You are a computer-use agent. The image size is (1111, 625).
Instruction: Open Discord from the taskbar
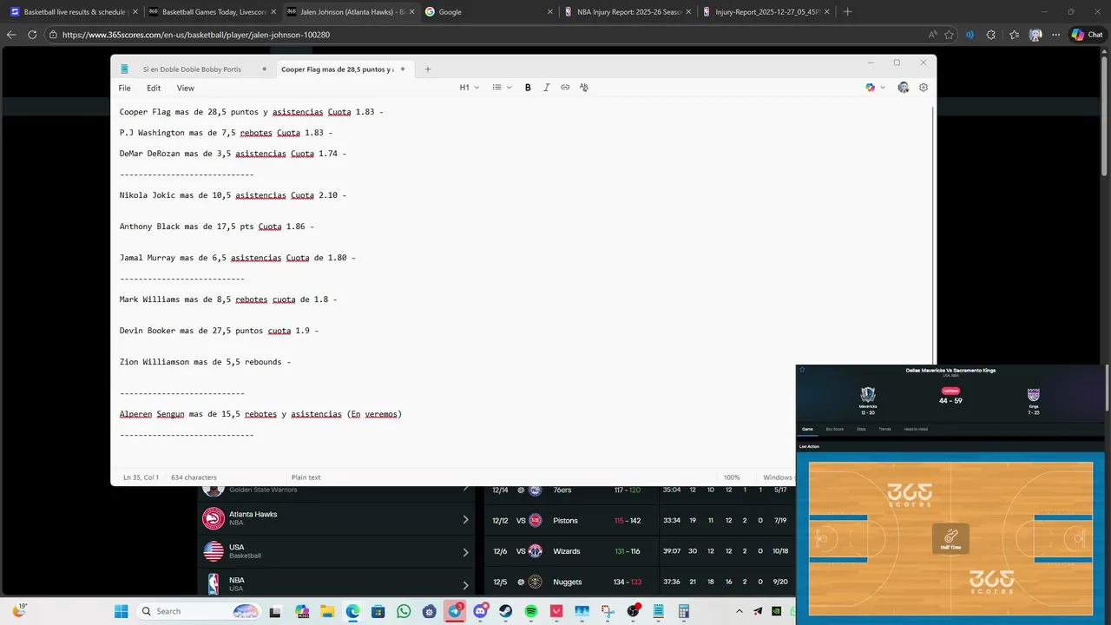pyautogui.click(x=480, y=611)
